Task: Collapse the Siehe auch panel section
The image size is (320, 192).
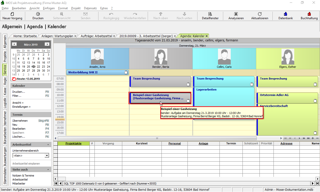Action: (x=48, y=170)
